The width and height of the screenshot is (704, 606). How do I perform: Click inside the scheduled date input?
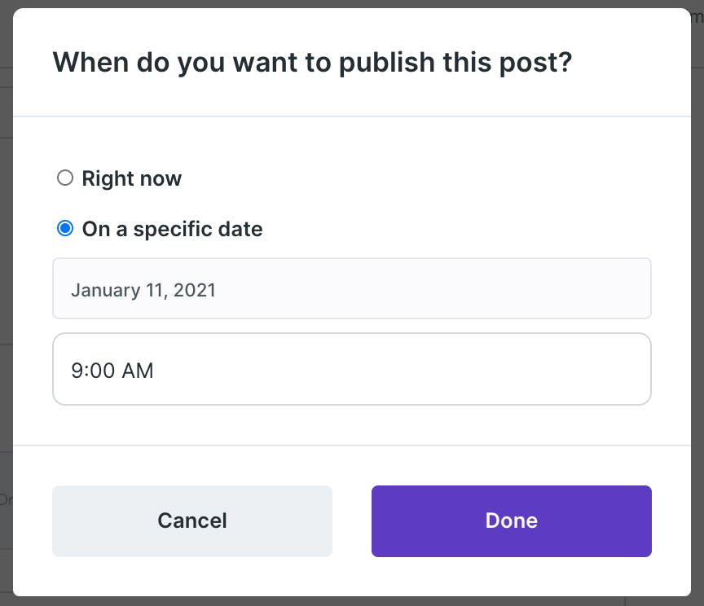[352, 288]
